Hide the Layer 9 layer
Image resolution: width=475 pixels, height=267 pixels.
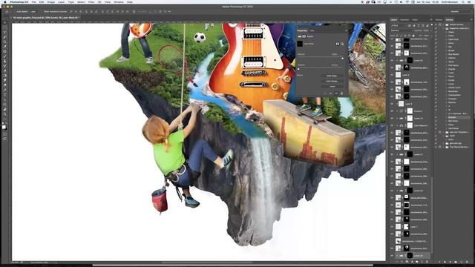[x=392, y=75]
